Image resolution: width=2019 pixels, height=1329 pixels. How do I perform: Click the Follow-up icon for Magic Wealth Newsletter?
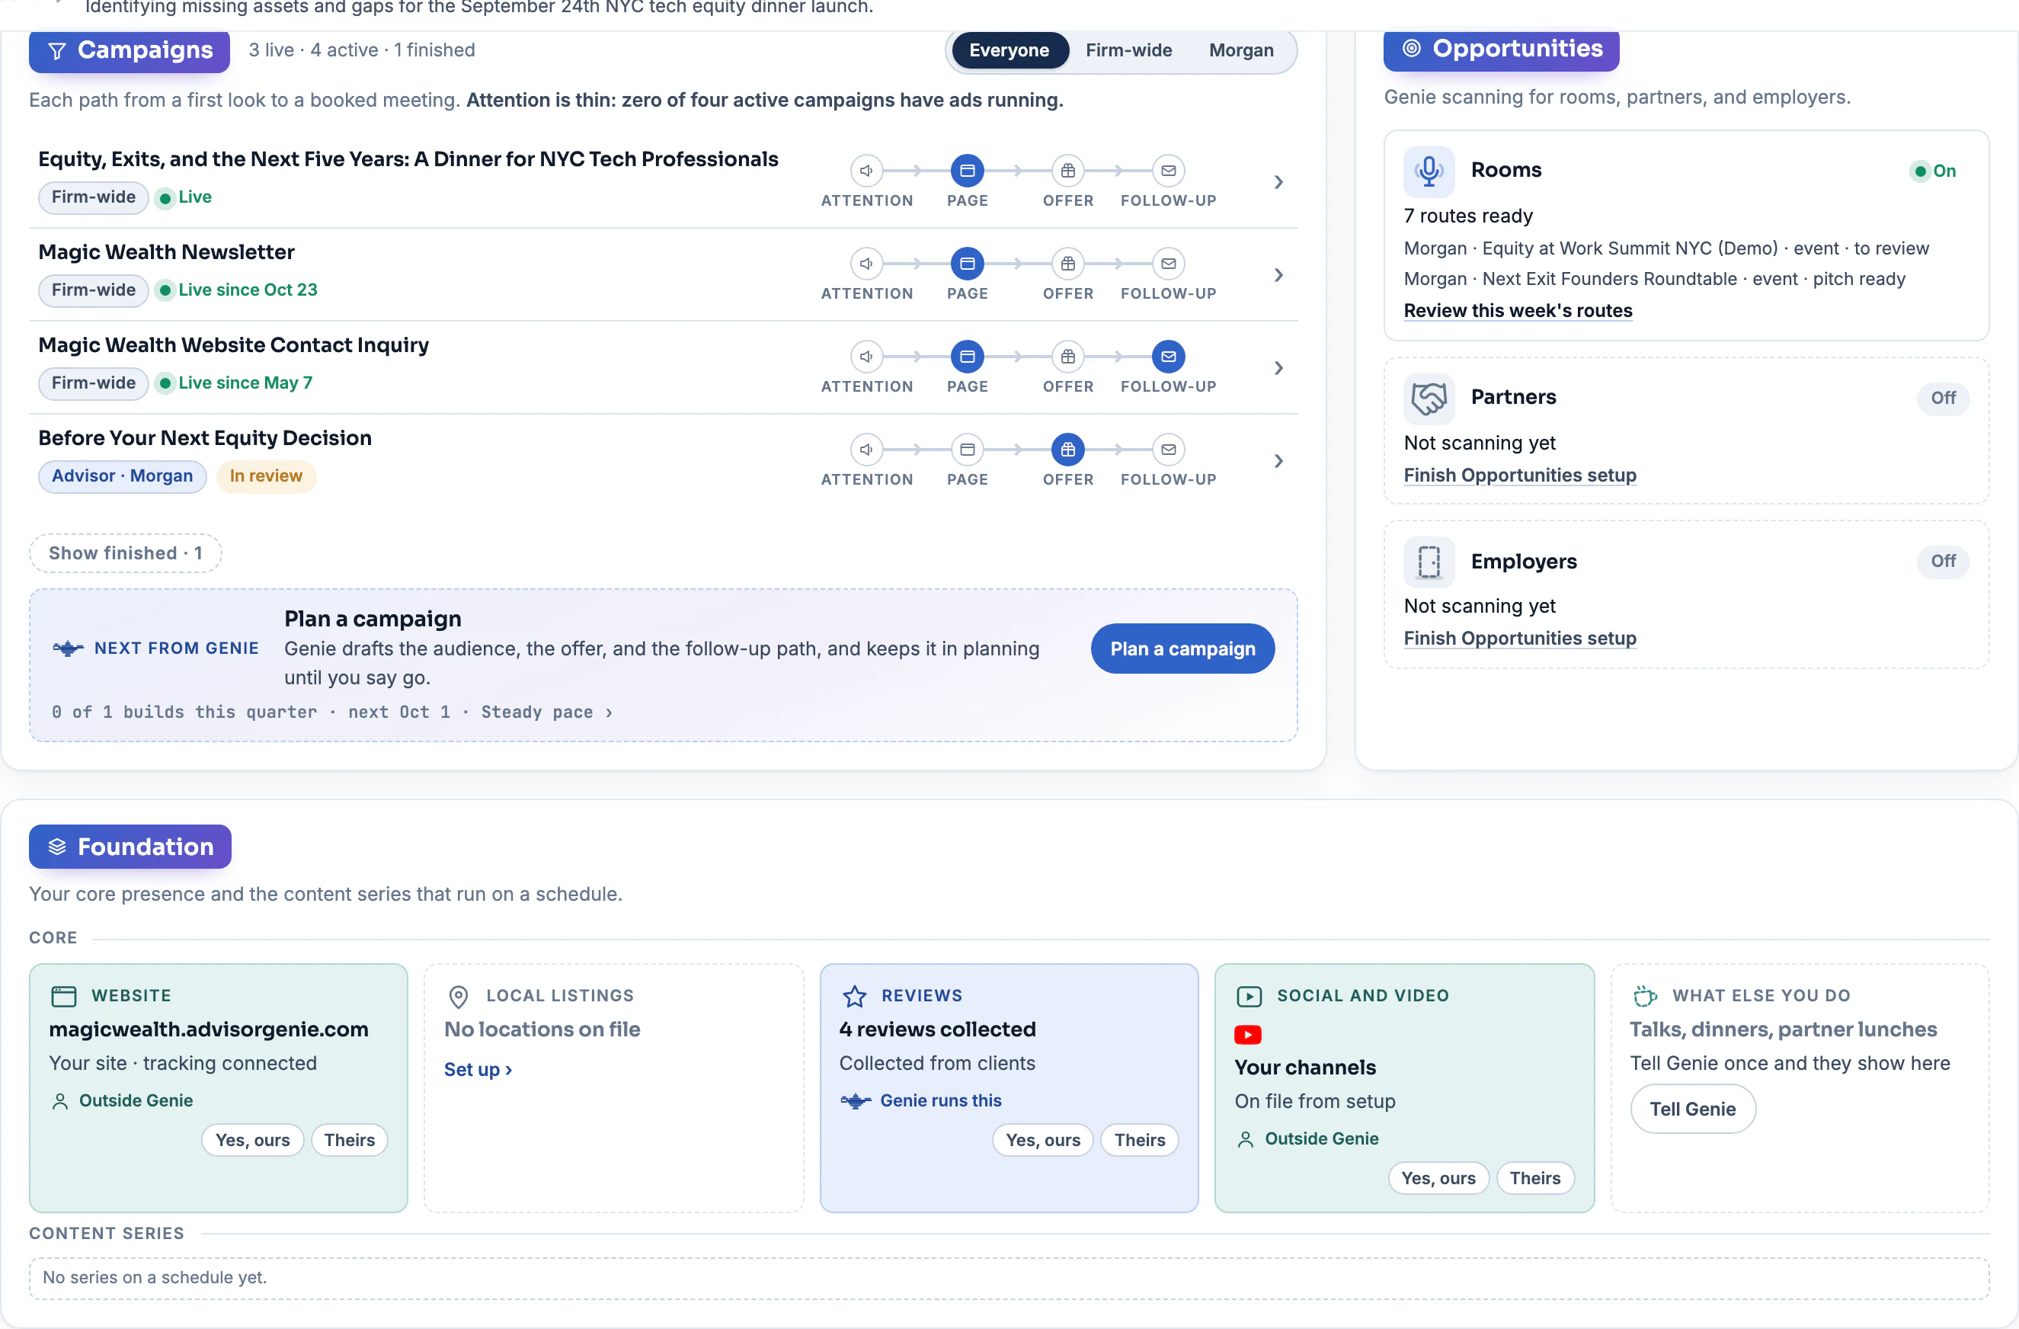click(1168, 264)
